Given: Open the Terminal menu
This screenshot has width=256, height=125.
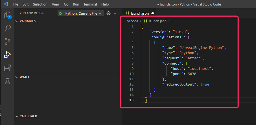Looking at the screenshot, I should click(x=90, y=4).
